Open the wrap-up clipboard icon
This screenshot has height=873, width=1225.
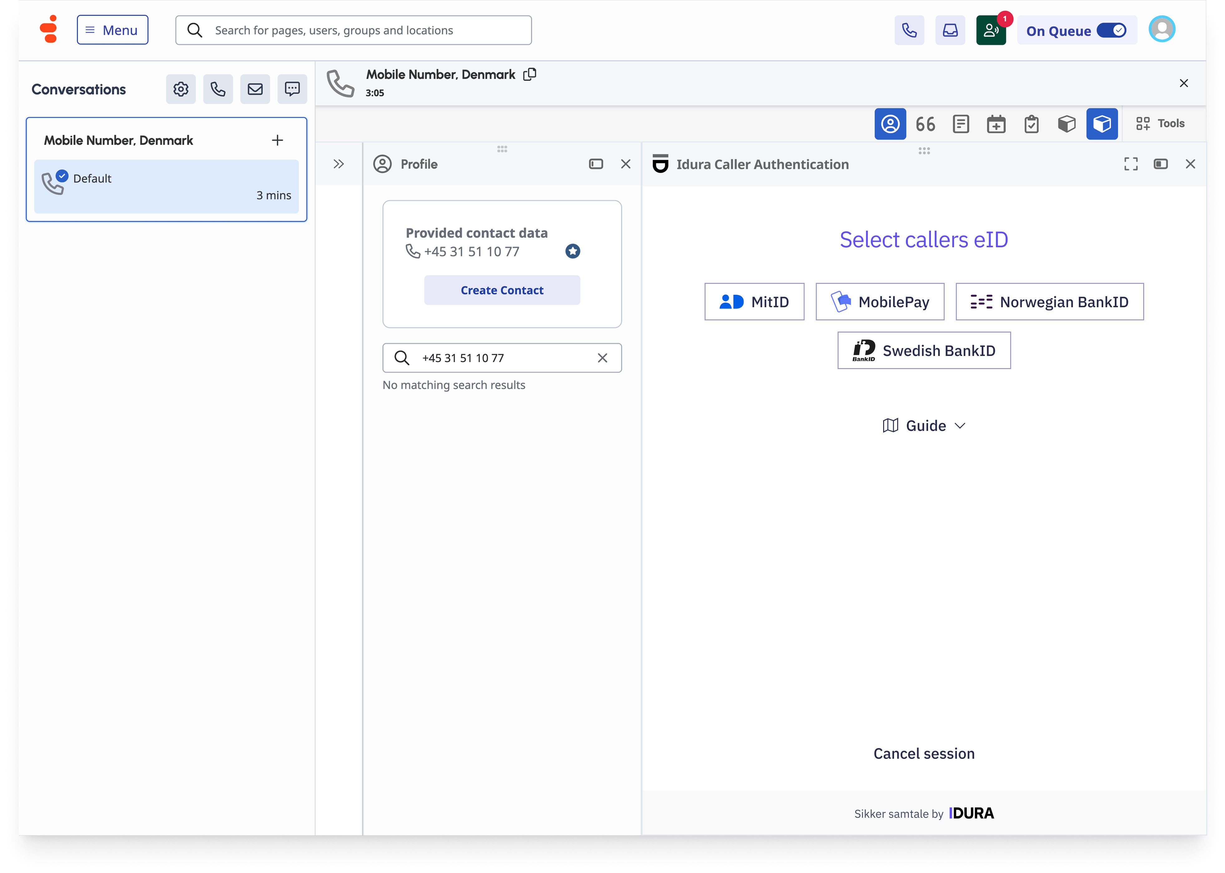1031,124
